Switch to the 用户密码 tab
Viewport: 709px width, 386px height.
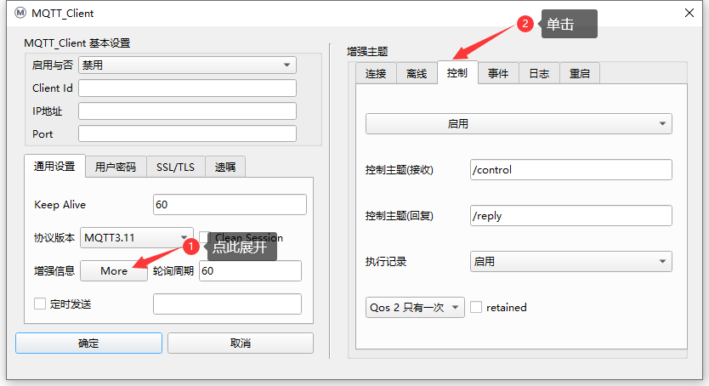116,167
